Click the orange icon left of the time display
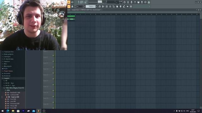Viewport: 202px width, 113px height. [69, 2]
